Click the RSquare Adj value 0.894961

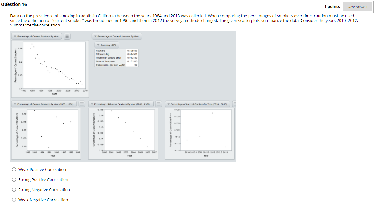(x=132, y=54)
